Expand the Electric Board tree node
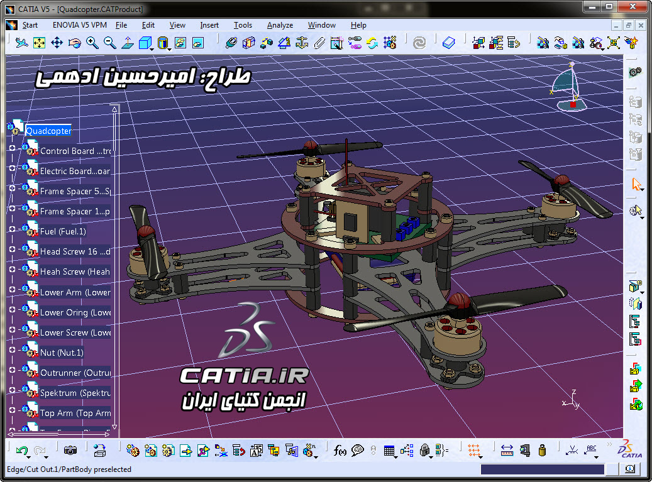Image resolution: width=652 pixels, height=482 pixels. (12, 168)
